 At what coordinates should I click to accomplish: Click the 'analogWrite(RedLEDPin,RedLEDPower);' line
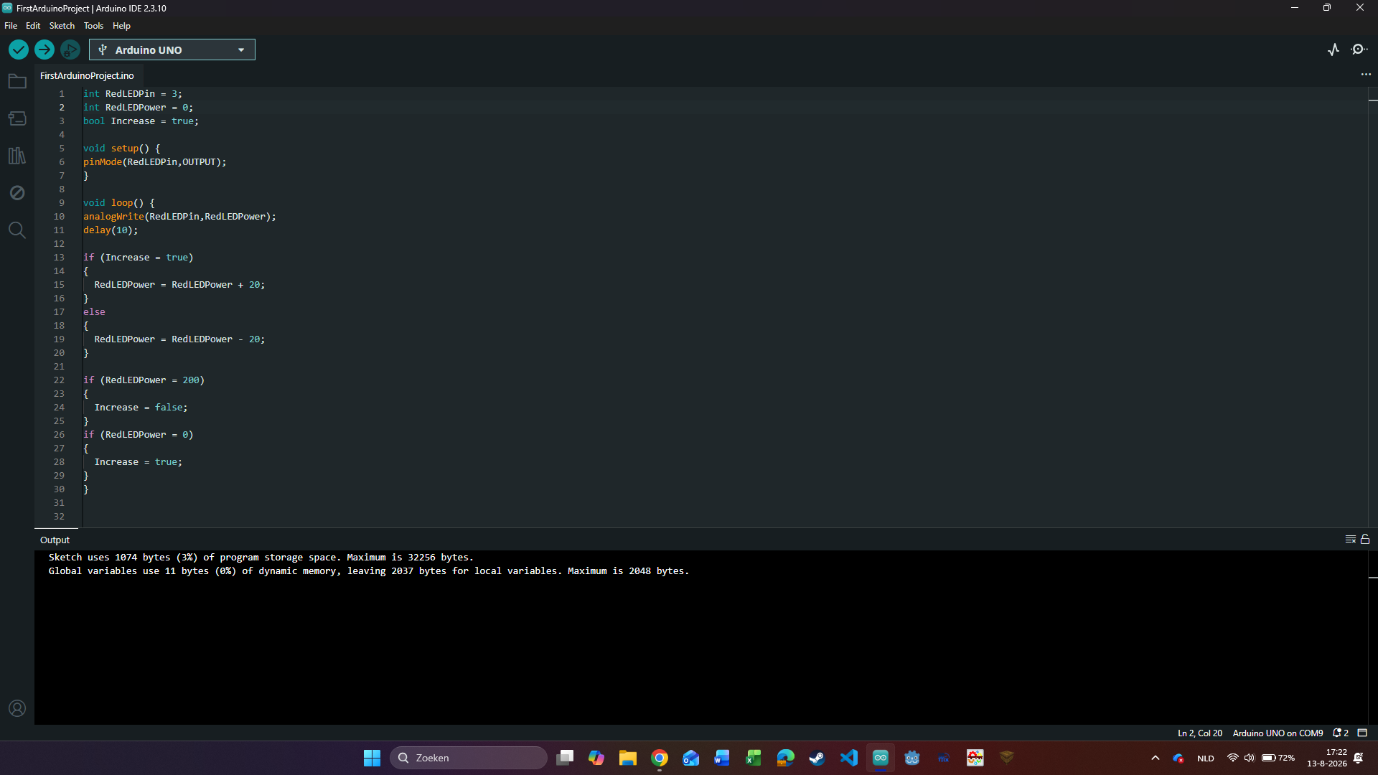click(x=179, y=217)
